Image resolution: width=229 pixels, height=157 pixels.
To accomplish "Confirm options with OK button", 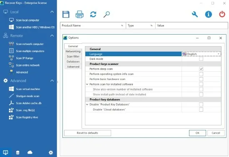I will [197, 133].
